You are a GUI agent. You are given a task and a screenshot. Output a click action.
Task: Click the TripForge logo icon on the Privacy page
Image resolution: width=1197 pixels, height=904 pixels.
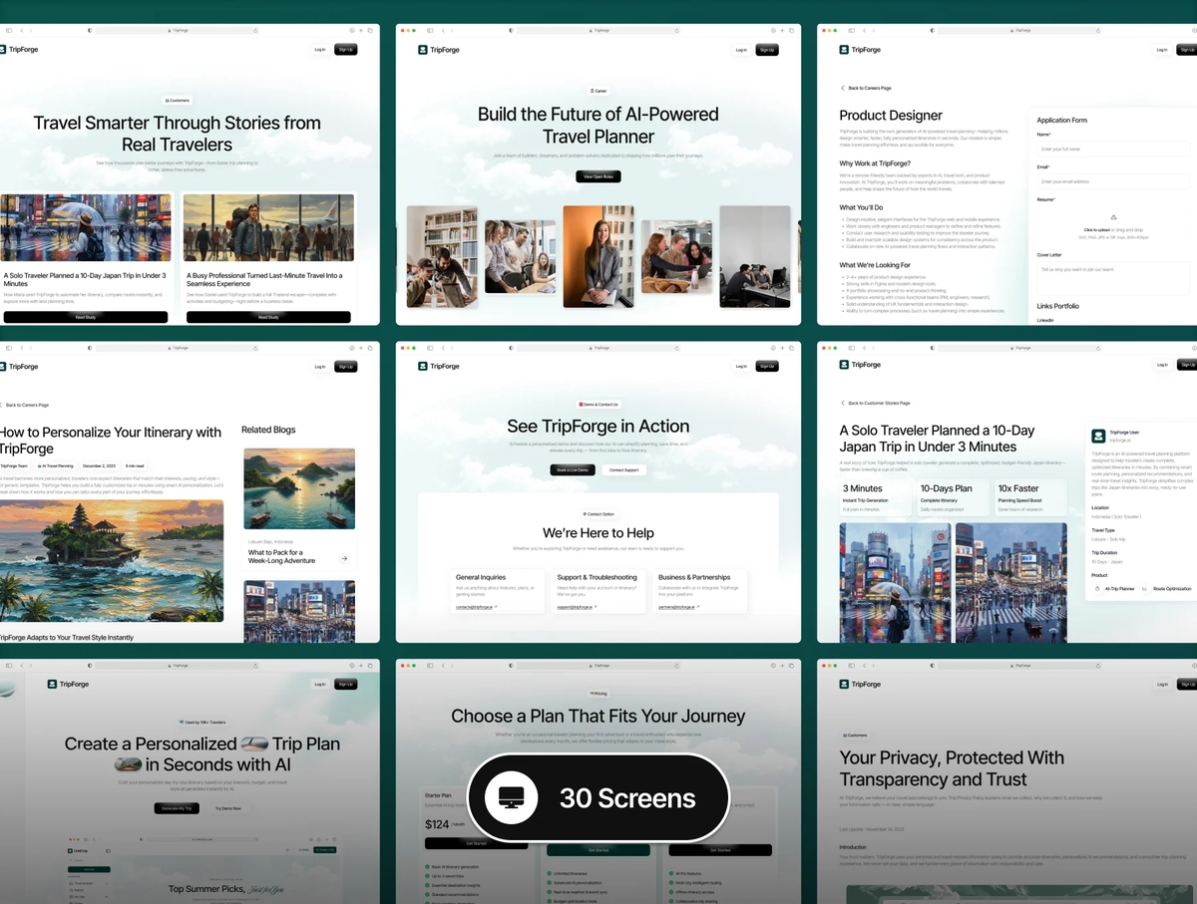click(844, 684)
